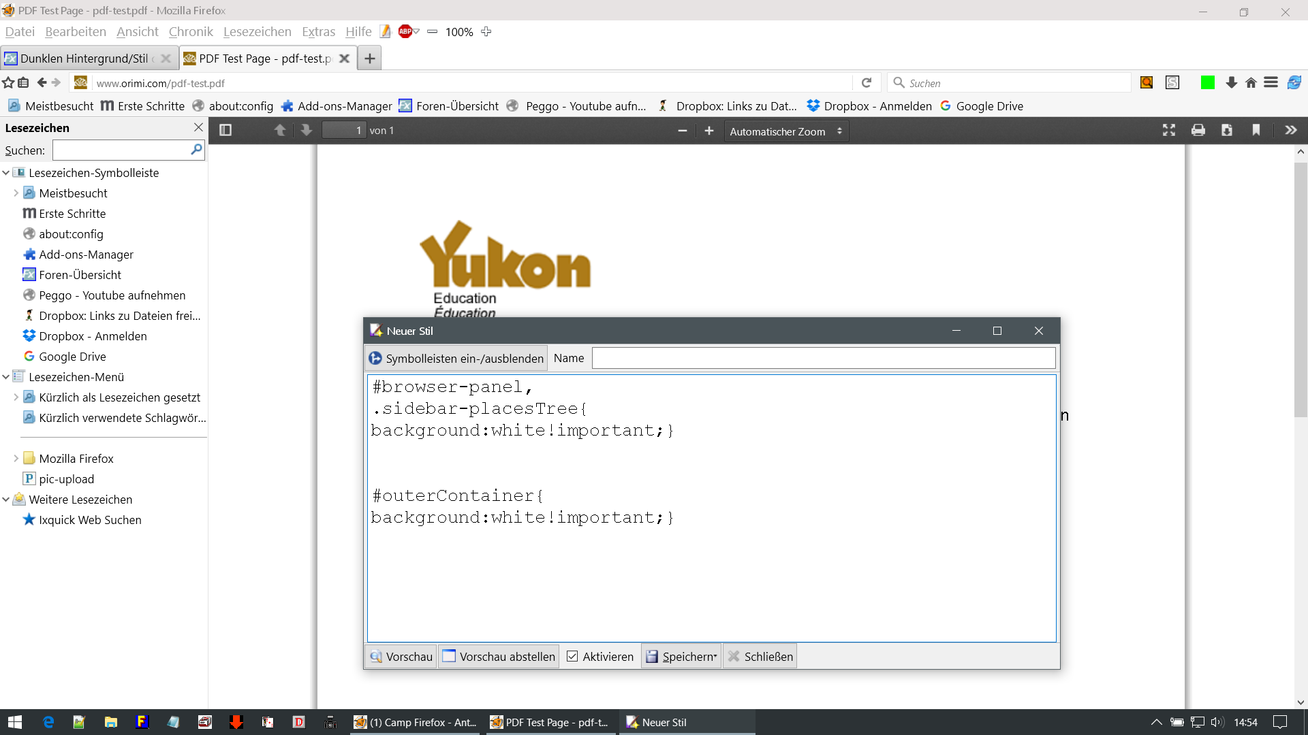This screenshot has height=735, width=1308.
Task: Switch to Dunklen Hintergrund/Stil tab
Action: [x=83, y=59]
